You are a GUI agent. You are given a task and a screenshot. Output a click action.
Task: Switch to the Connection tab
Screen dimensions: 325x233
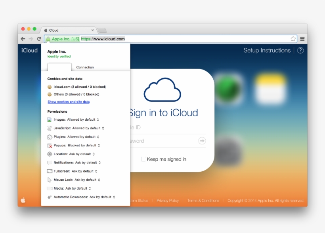tap(85, 67)
